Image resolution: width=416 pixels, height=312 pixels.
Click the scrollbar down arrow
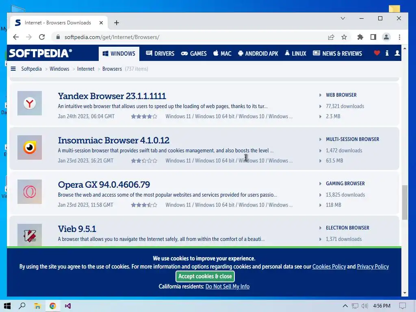405,293
